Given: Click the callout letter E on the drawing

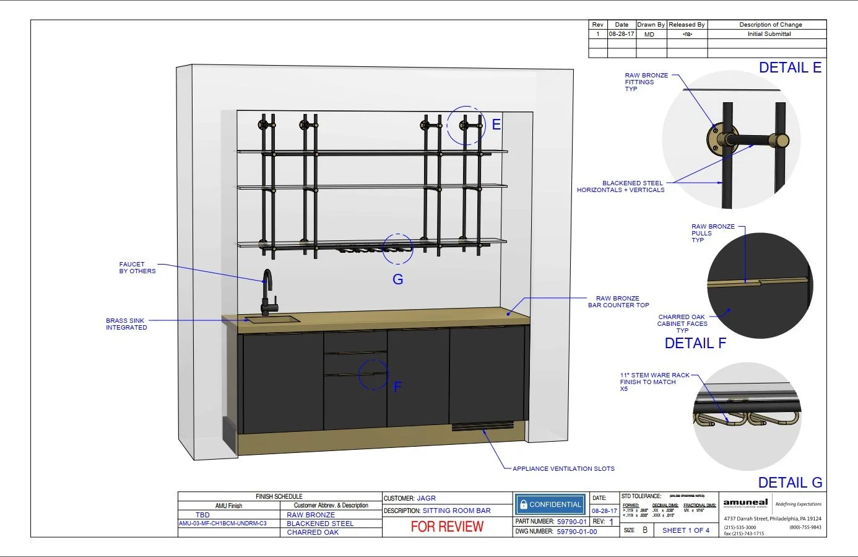Looking at the screenshot, I should point(496,125).
